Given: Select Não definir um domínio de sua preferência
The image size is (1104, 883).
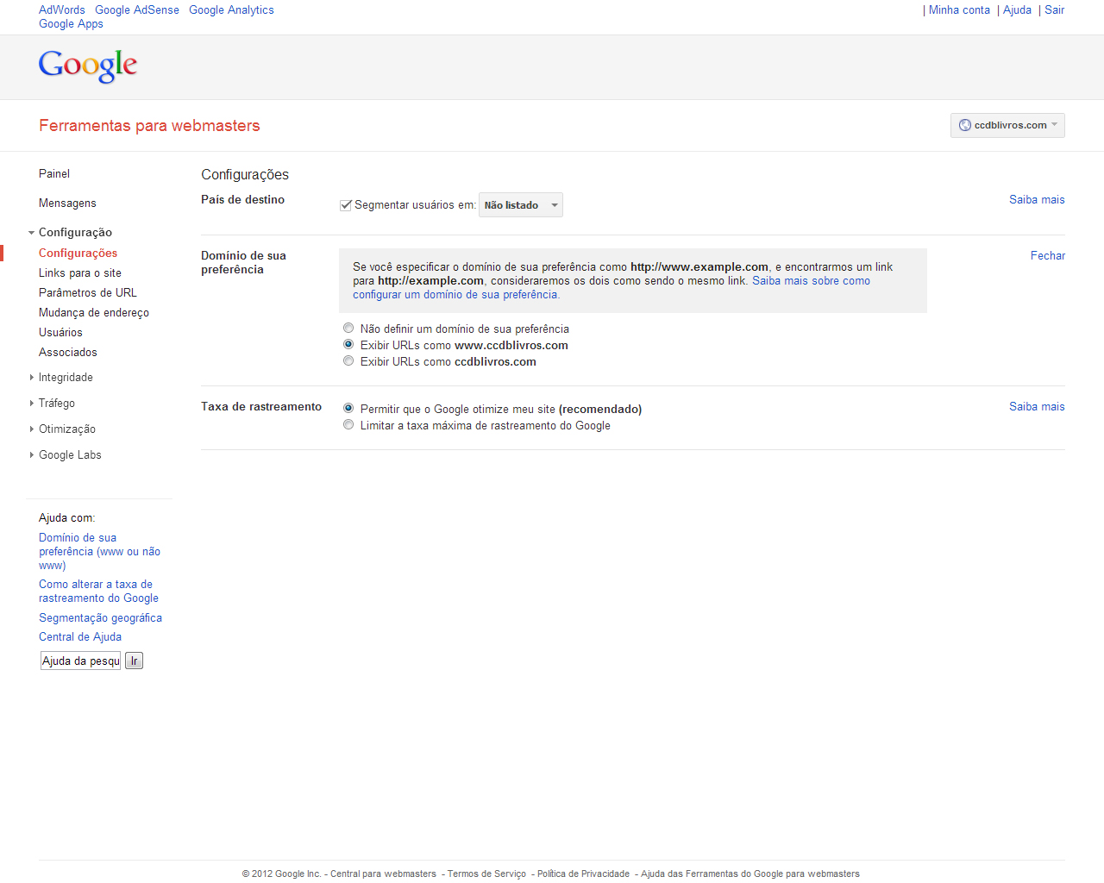Looking at the screenshot, I should point(348,329).
